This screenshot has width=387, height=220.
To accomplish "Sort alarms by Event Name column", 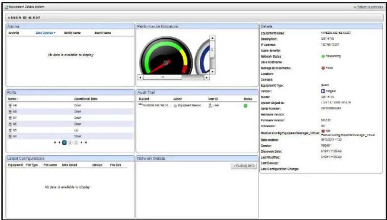I will (103, 33).
